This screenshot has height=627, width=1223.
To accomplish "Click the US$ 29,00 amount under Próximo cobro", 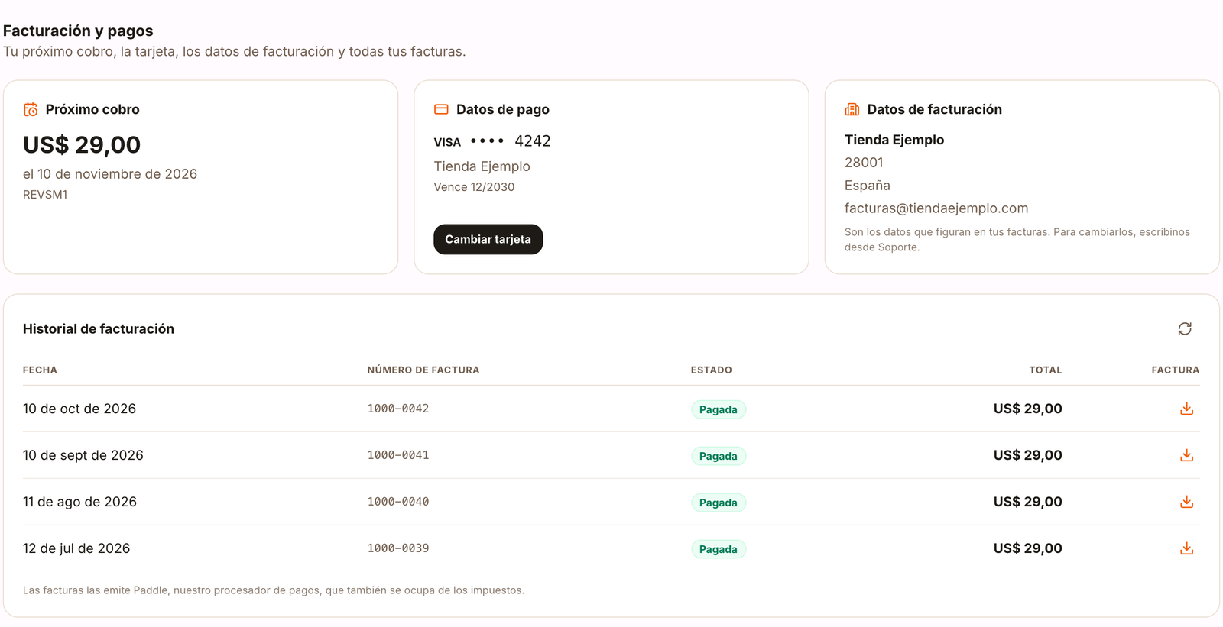I will tap(82, 144).
